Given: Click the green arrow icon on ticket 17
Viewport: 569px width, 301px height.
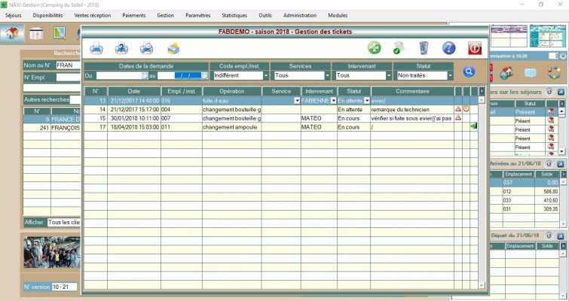Looking at the screenshot, I should pyautogui.click(x=474, y=126).
